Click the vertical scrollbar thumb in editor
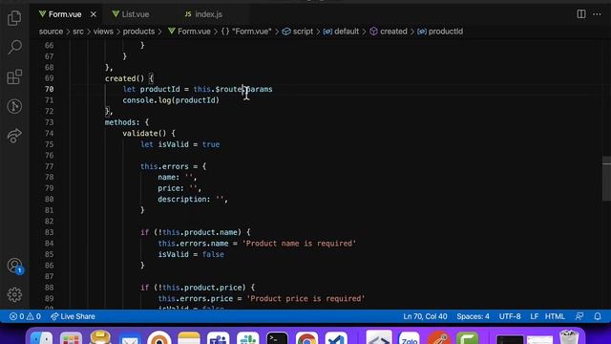 (607, 179)
